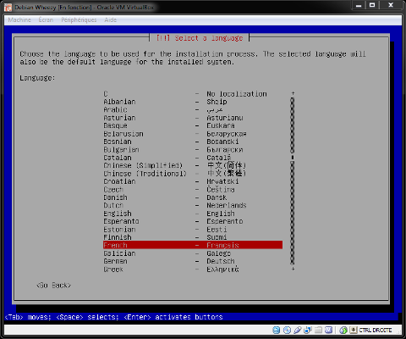Image resolution: width=406 pixels, height=339 pixels.
Task: Open the Aide menu
Action: pyautogui.click(x=110, y=19)
